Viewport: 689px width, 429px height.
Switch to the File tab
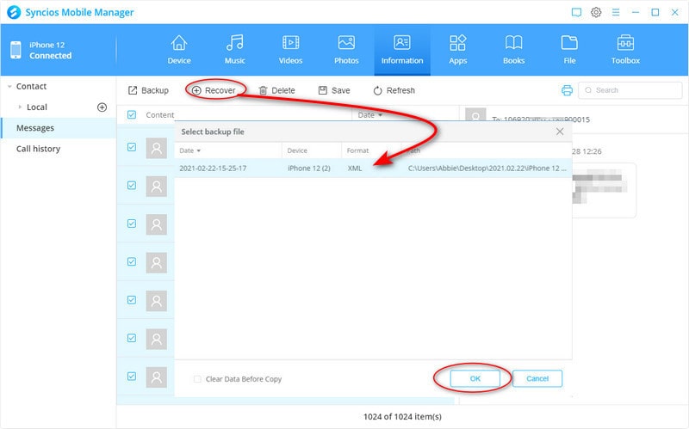point(569,50)
